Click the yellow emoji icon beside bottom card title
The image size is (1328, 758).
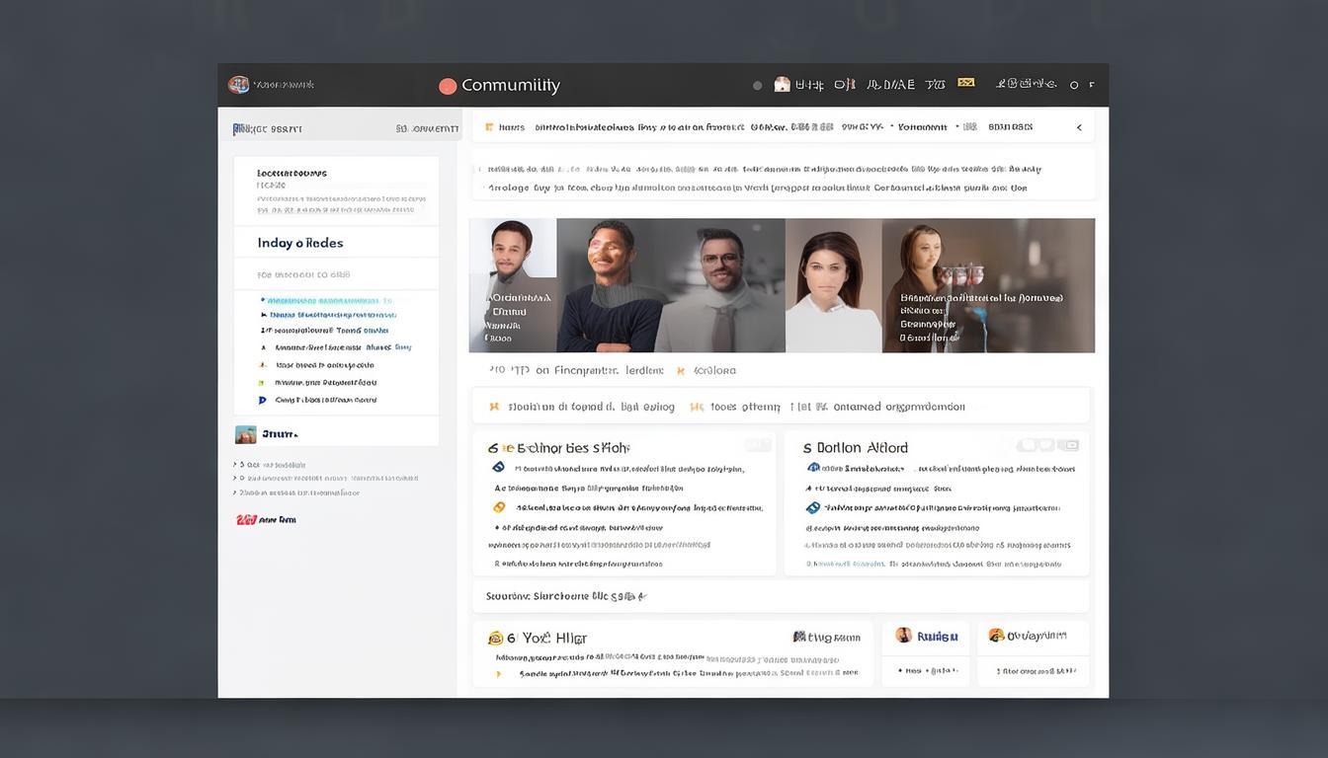coord(495,639)
